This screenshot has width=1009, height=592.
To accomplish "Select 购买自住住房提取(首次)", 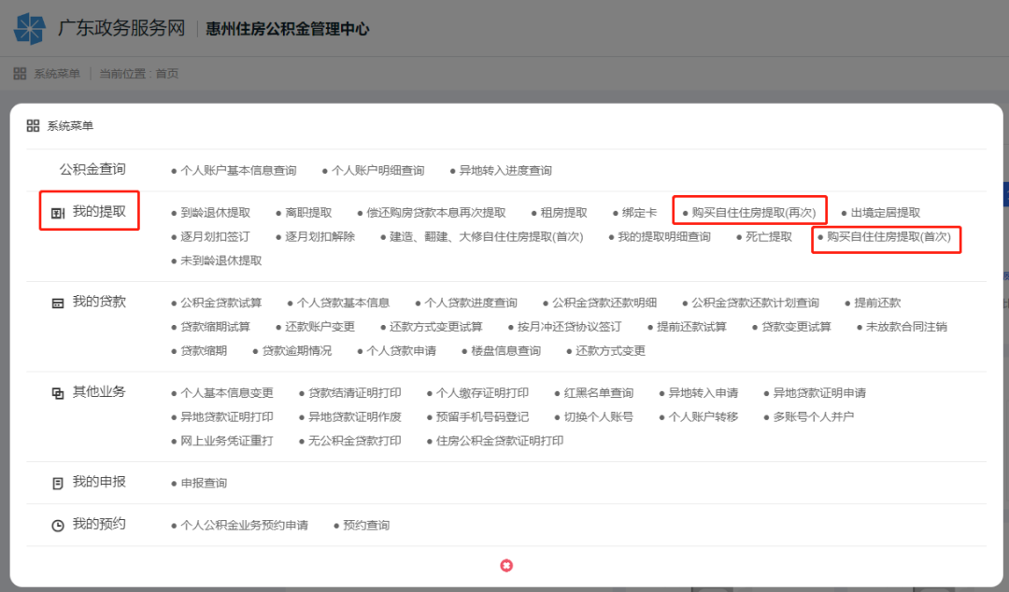I will pos(888,237).
